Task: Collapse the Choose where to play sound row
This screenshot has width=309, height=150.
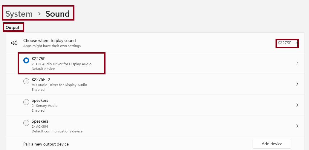Action: [155, 43]
